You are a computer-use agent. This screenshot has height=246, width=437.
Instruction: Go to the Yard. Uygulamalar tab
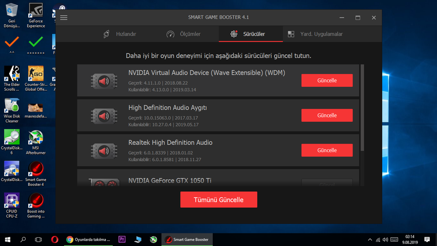315,34
